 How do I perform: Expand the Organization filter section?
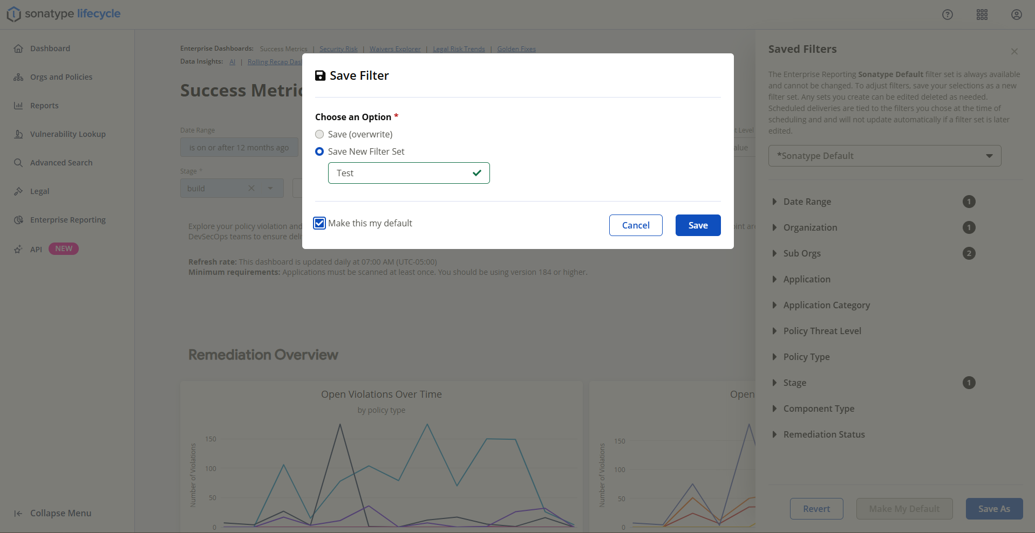pyautogui.click(x=775, y=227)
